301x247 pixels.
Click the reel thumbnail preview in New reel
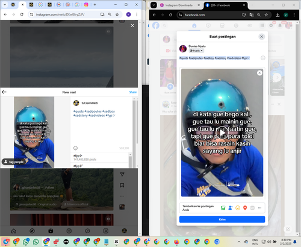click(x=34, y=133)
